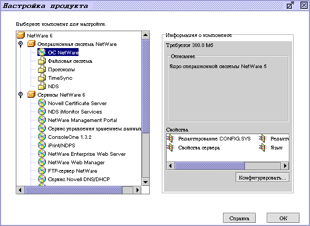Click the properties list horizontal scrollbar thumb

click(210, 166)
